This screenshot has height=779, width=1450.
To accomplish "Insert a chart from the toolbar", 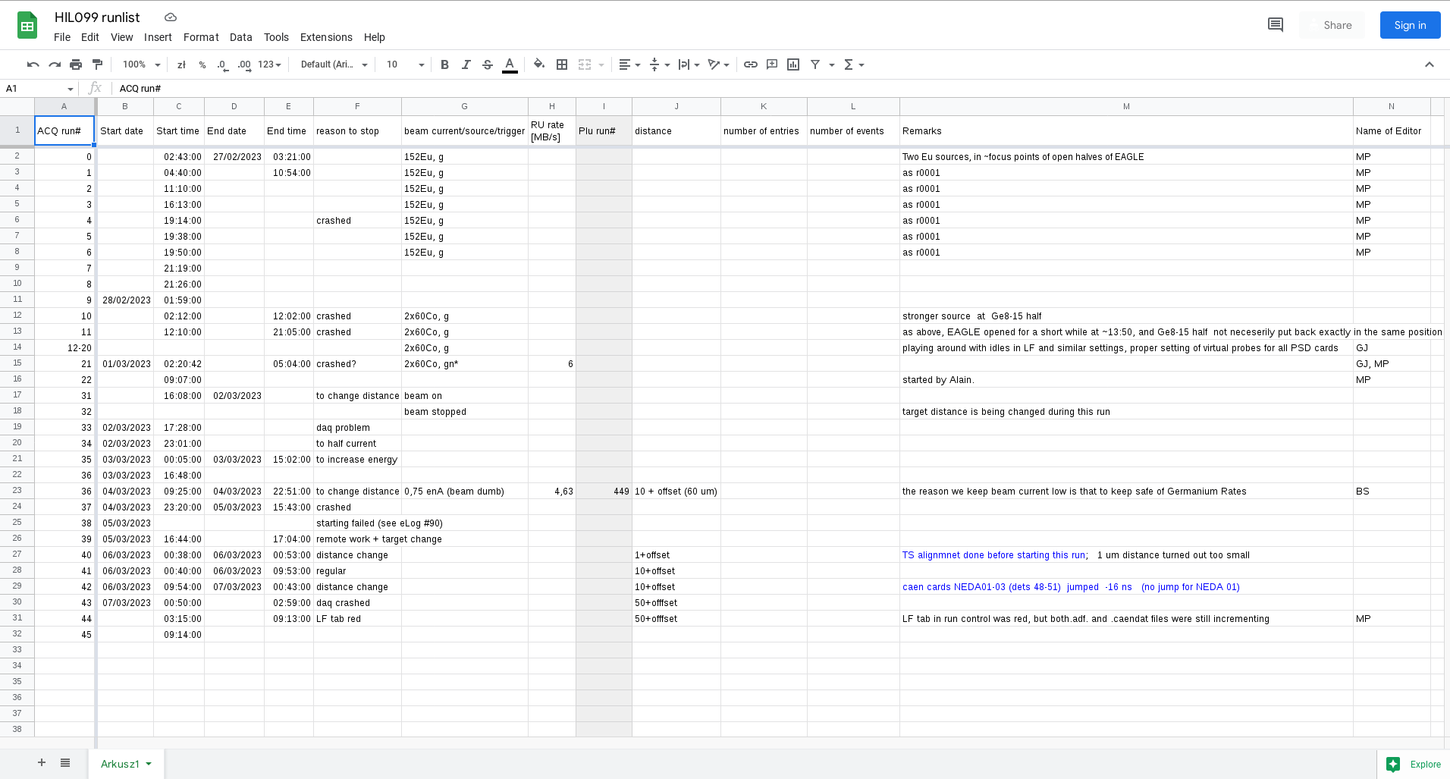I will pyautogui.click(x=792, y=64).
